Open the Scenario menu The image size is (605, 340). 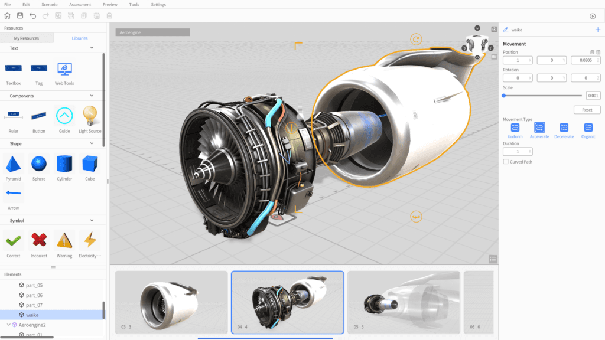[50, 5]
